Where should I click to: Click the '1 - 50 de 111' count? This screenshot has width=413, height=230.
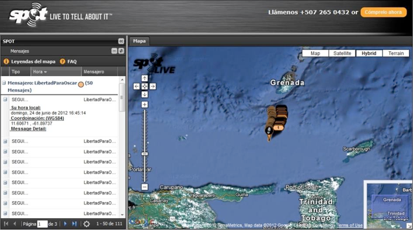[x=109, y=224]
